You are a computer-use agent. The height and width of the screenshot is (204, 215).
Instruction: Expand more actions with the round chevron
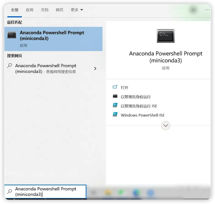166,126
